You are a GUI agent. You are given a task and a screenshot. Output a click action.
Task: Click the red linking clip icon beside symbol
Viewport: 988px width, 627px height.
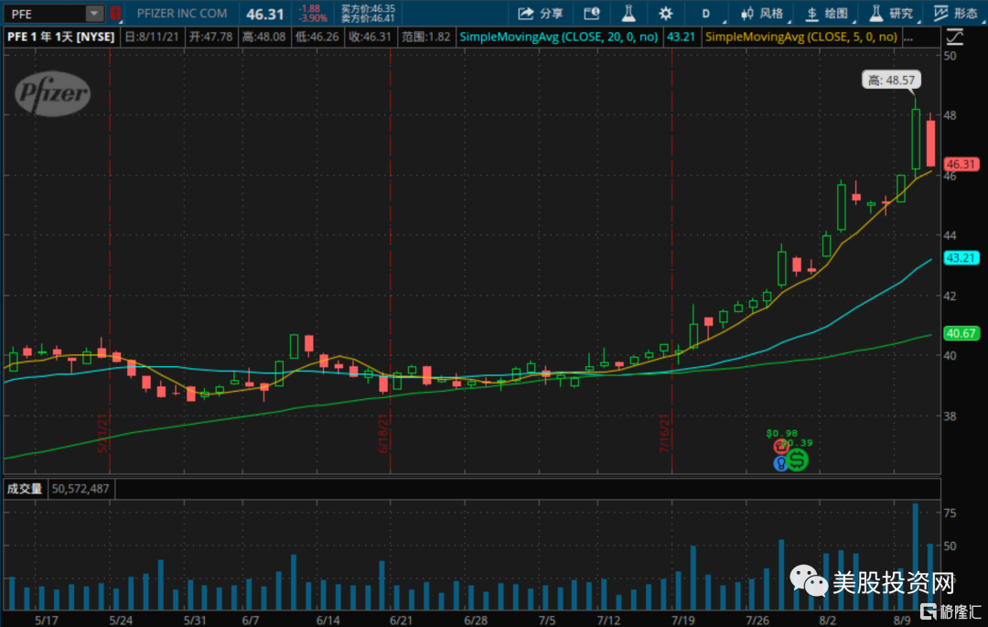115,14
